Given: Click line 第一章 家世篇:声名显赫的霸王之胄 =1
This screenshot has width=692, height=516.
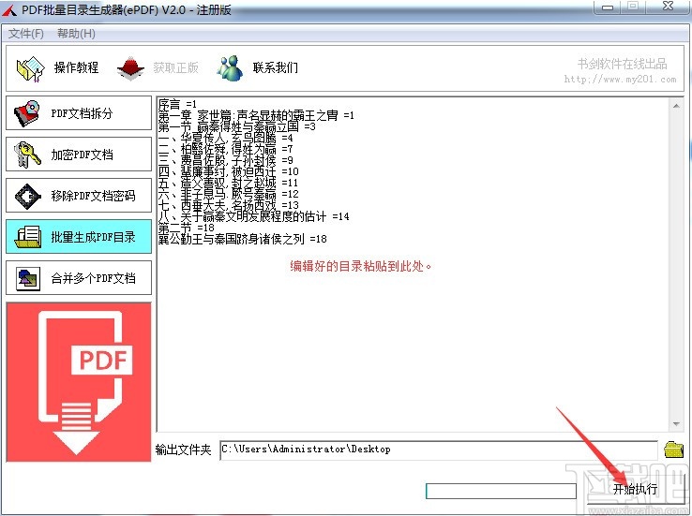Looking at the screenshot, I should pos(256,115).
